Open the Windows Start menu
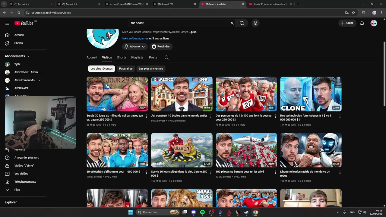This screenshot has width=386, height=217. [x=131, y=212]
